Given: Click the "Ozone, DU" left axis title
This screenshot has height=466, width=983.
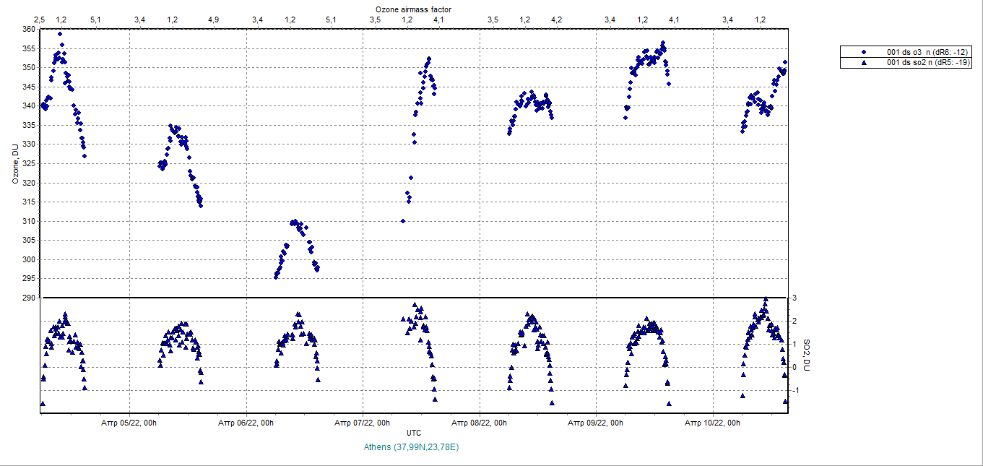Looking at the screenshot, I should tap(14, 163).
